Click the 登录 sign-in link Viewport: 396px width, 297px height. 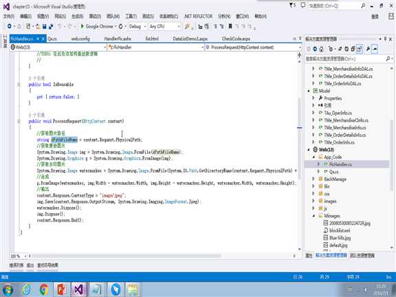pyautogui.click(x=375, y=16)
